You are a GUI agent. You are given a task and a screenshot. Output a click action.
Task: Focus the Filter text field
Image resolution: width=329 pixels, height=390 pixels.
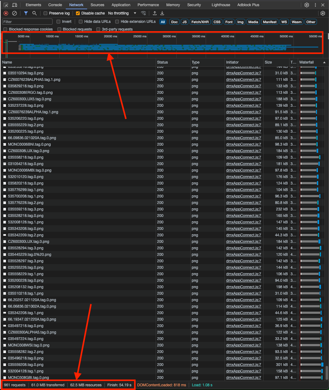click(x=27, y=22)
